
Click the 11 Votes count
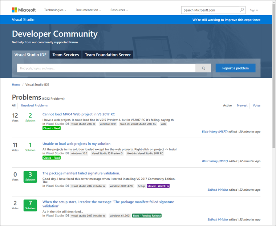[15, 147]
